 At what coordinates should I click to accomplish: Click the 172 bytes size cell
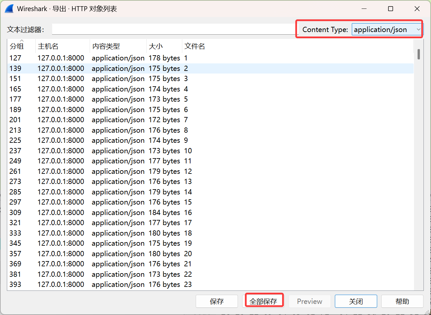tap(164, 120)
